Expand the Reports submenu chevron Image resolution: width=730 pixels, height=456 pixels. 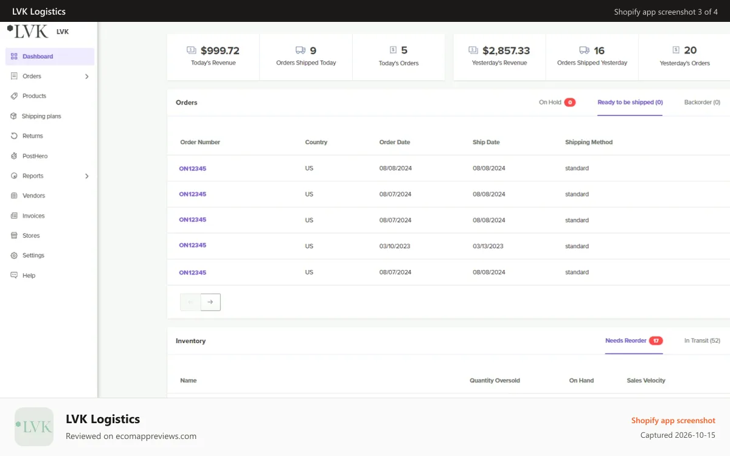pyautogui.click(x=86, y=176)
